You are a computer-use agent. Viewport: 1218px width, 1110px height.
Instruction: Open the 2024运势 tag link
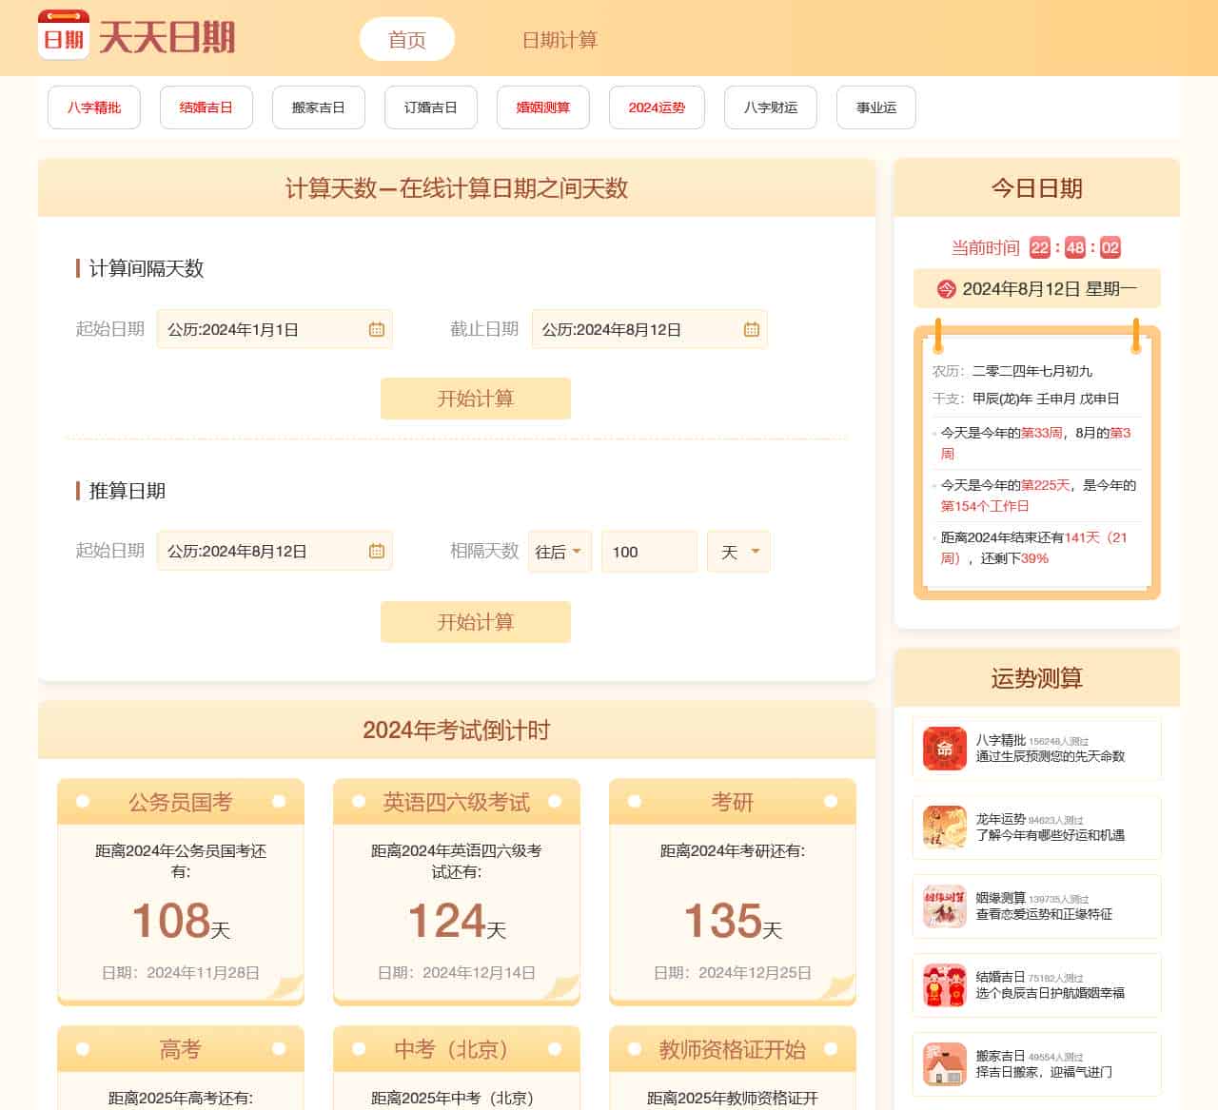click(x=657, y=107)
